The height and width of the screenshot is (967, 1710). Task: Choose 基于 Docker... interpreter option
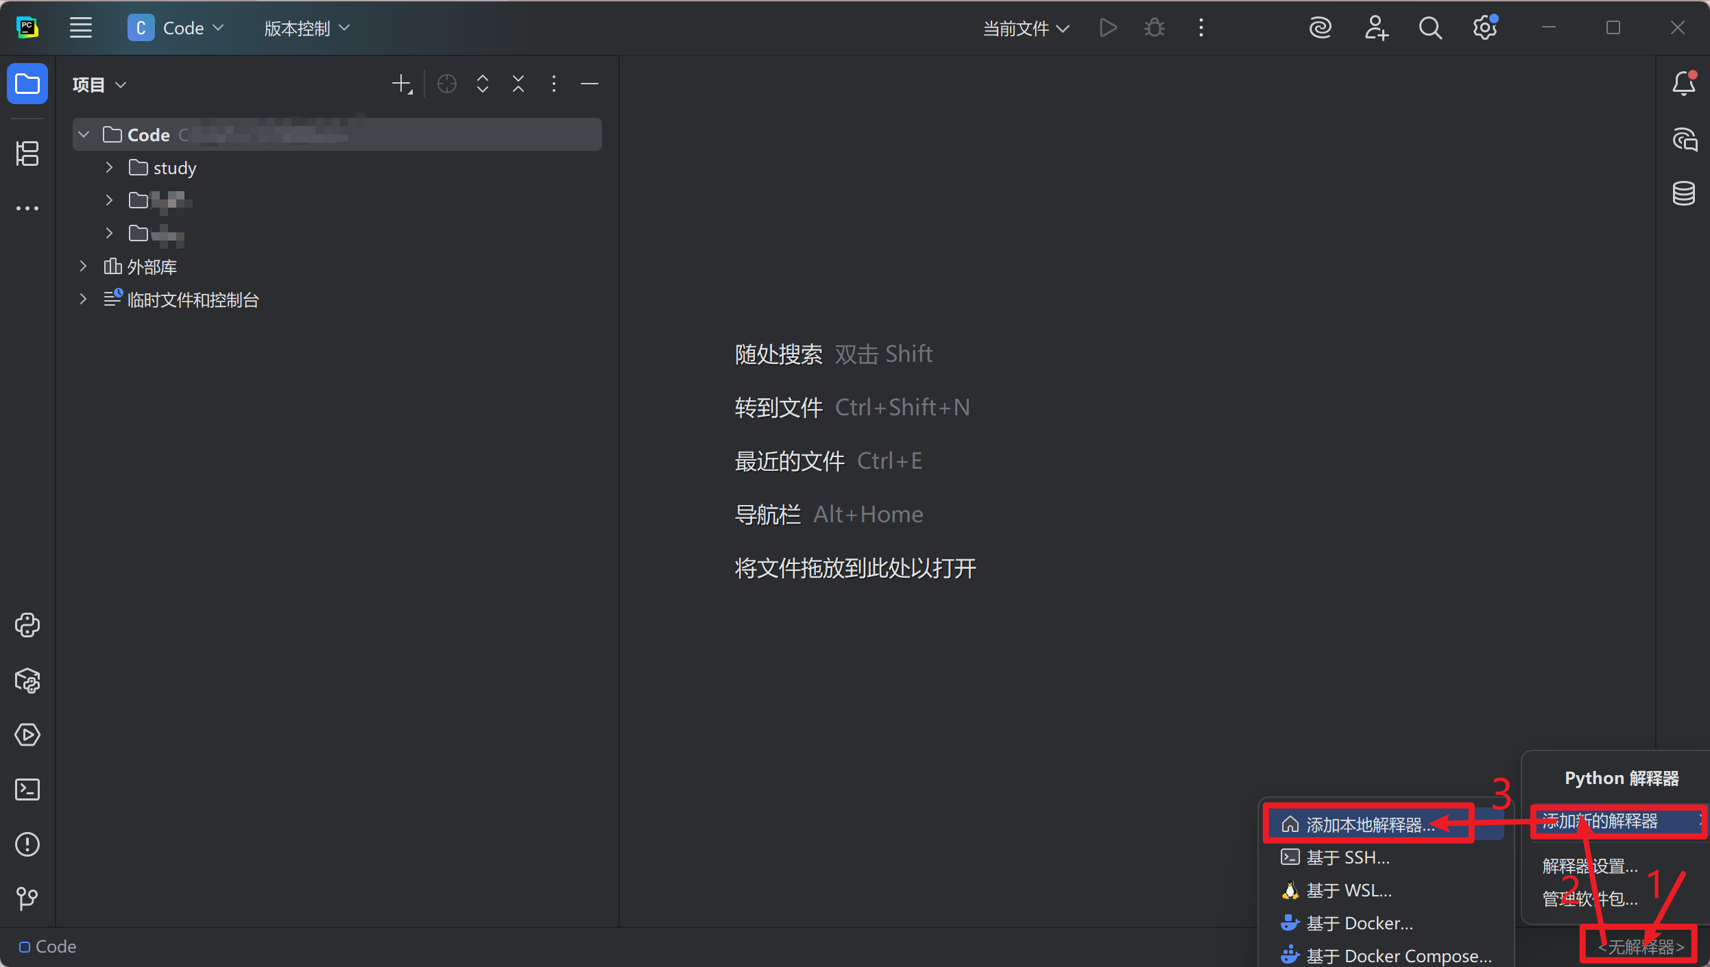(1359, 923)
